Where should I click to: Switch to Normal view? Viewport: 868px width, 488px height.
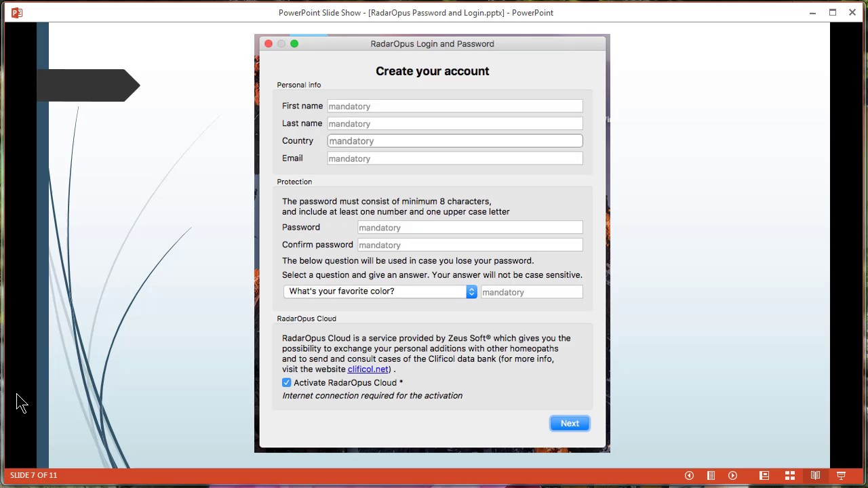pyautogui.click(x=764, y=476)
